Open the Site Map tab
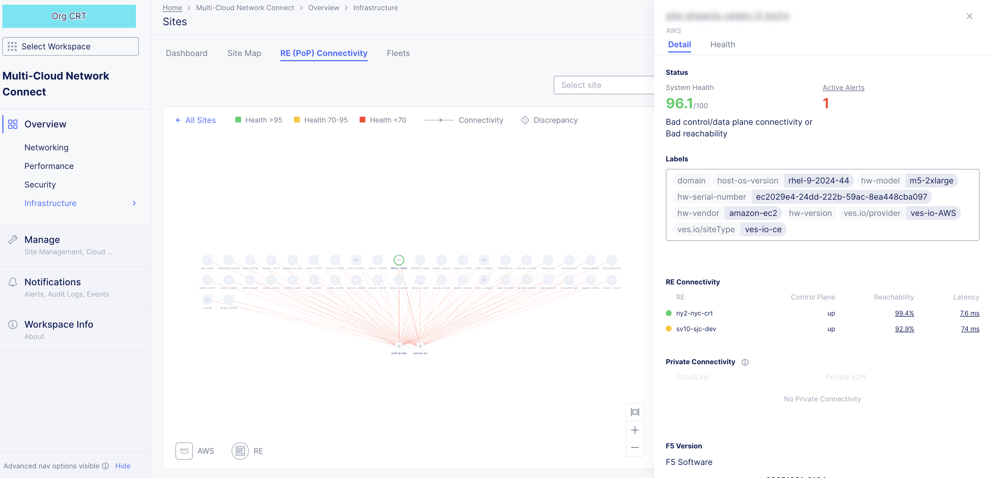 (x=244, y=53)
